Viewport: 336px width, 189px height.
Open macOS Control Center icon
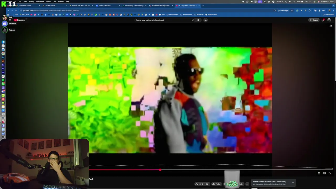pyautogui.click(x=314, y=2)
